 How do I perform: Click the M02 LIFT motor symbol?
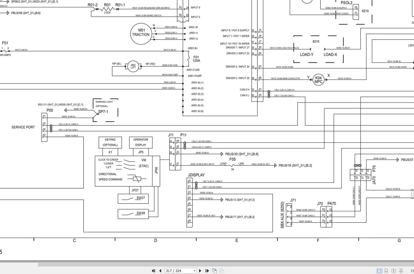pos(133,66)
